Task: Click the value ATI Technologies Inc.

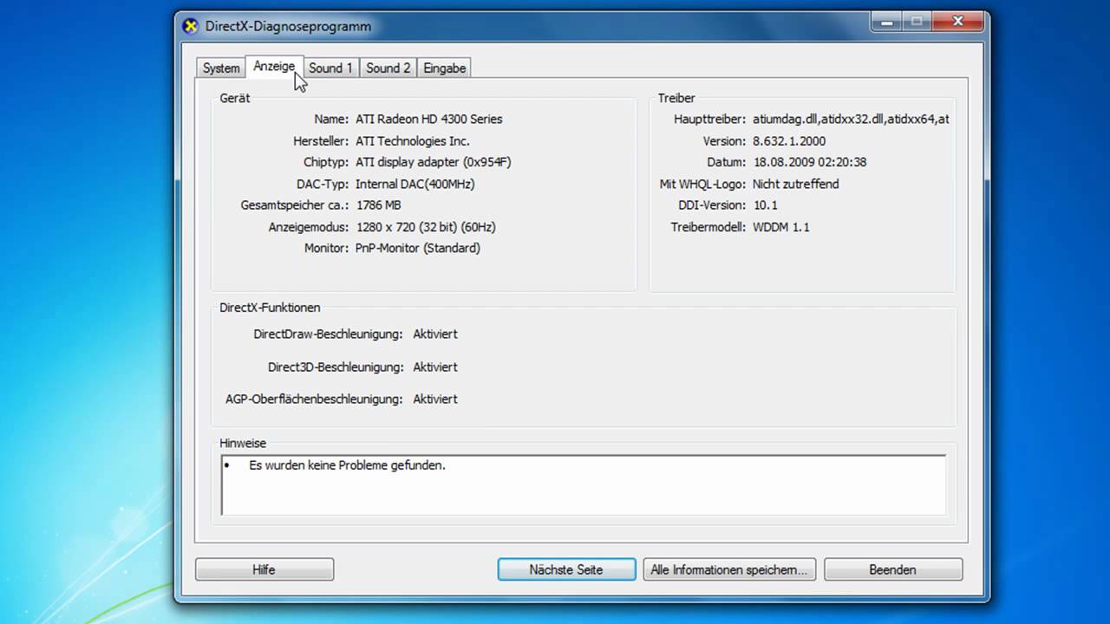Action: tap(412, 140)
